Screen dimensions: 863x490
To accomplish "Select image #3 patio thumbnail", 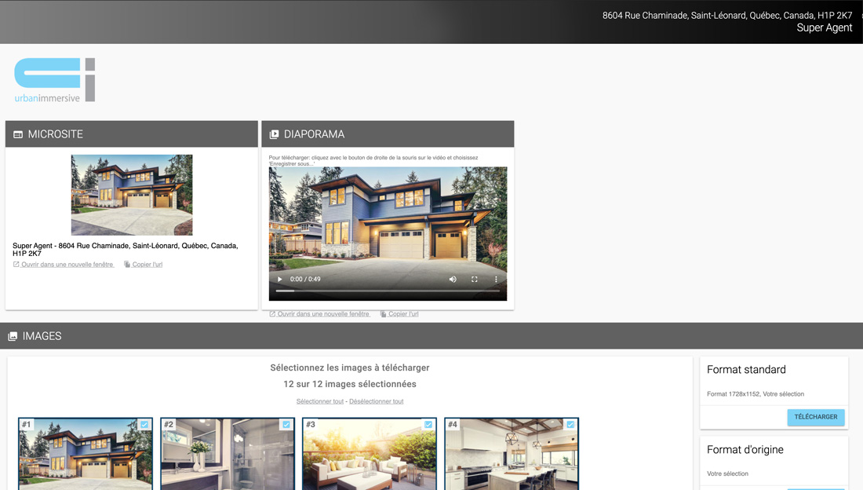I will coord(370,454).
